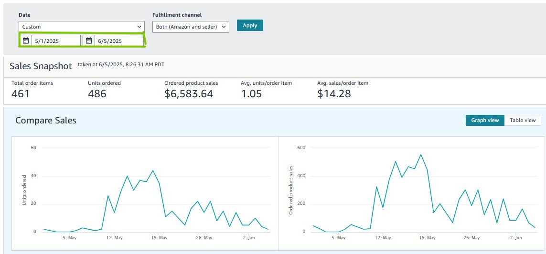Click the Avg. sales/order item value $14.28
546x254 pixels.
coord(334,93)
